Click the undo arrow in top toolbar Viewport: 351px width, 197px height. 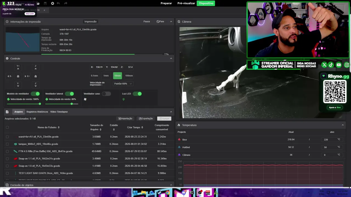pyautogui.click(x=59, y=3)
